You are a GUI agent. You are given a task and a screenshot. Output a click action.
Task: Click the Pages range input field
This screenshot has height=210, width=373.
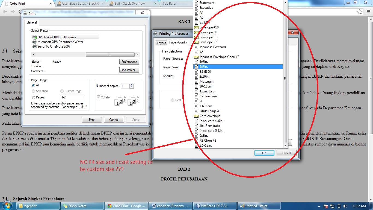72,97
